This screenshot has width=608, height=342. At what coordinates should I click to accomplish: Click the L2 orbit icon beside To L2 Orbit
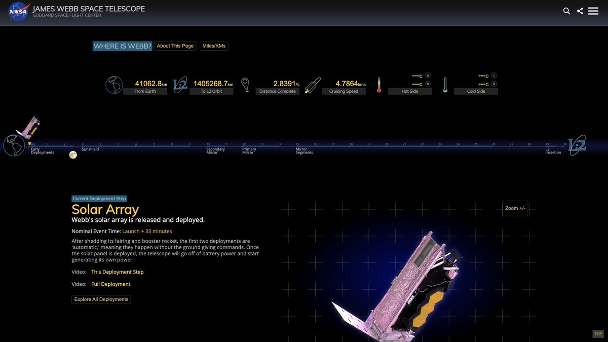(x=180, y=85)
